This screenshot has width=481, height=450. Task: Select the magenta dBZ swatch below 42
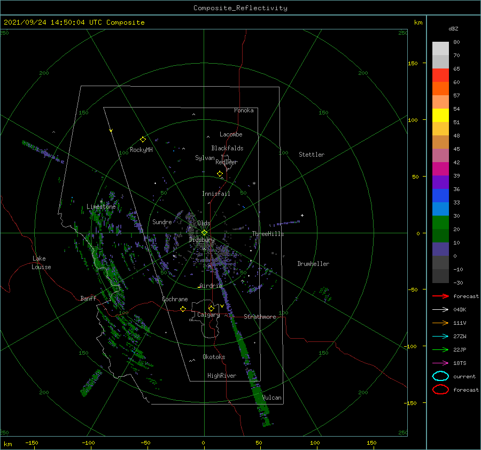click(440, 169)
